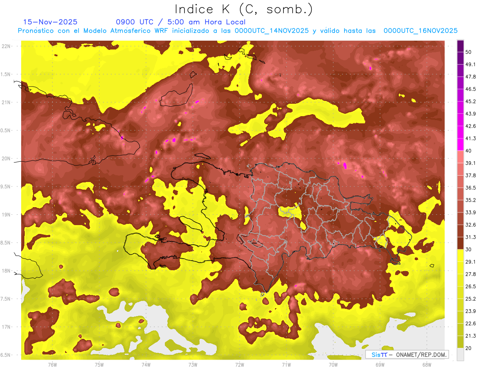Select the legend value 30

[469, 249]
